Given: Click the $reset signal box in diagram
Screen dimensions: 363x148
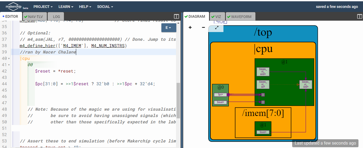Looking at the screenshot, I should [x=220, y=102].
